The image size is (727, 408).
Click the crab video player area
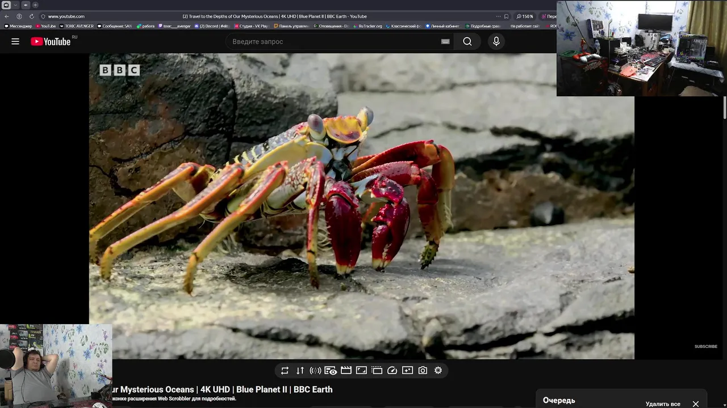pyautogui.click(x=361, y=206)
